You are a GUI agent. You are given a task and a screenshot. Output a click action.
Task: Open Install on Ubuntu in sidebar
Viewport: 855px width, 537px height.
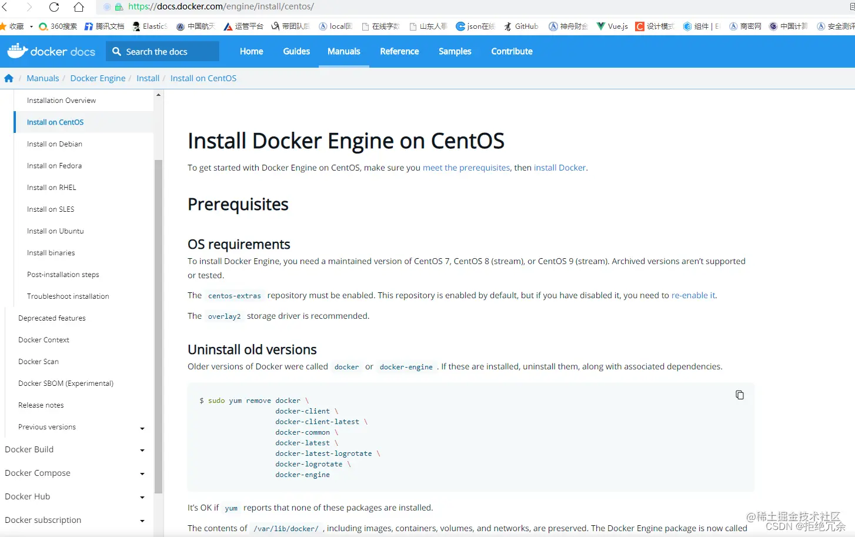click(55, 231)
